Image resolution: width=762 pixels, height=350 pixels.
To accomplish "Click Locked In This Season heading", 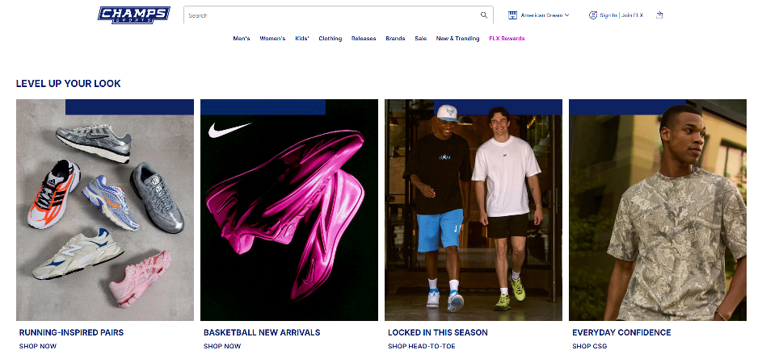I will click(x=437, y=332).
